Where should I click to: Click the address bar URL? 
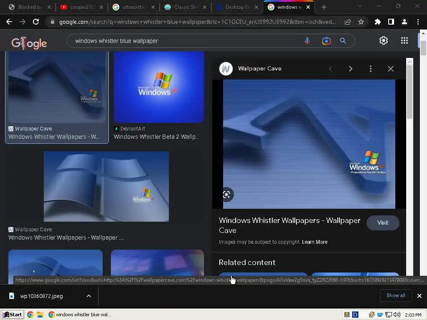(x=197, y=22)
